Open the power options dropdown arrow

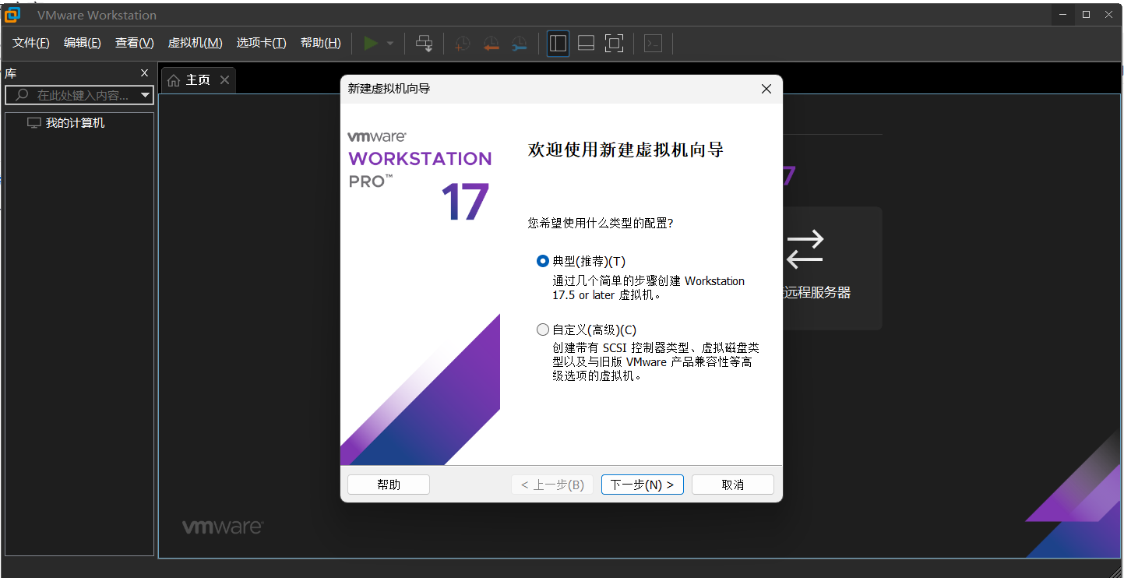tap(390, 44)
